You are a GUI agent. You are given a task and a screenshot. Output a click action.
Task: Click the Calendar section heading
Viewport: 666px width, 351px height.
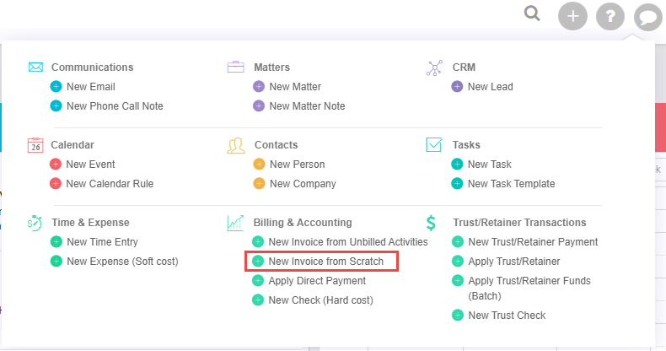[x=73, y=145]
